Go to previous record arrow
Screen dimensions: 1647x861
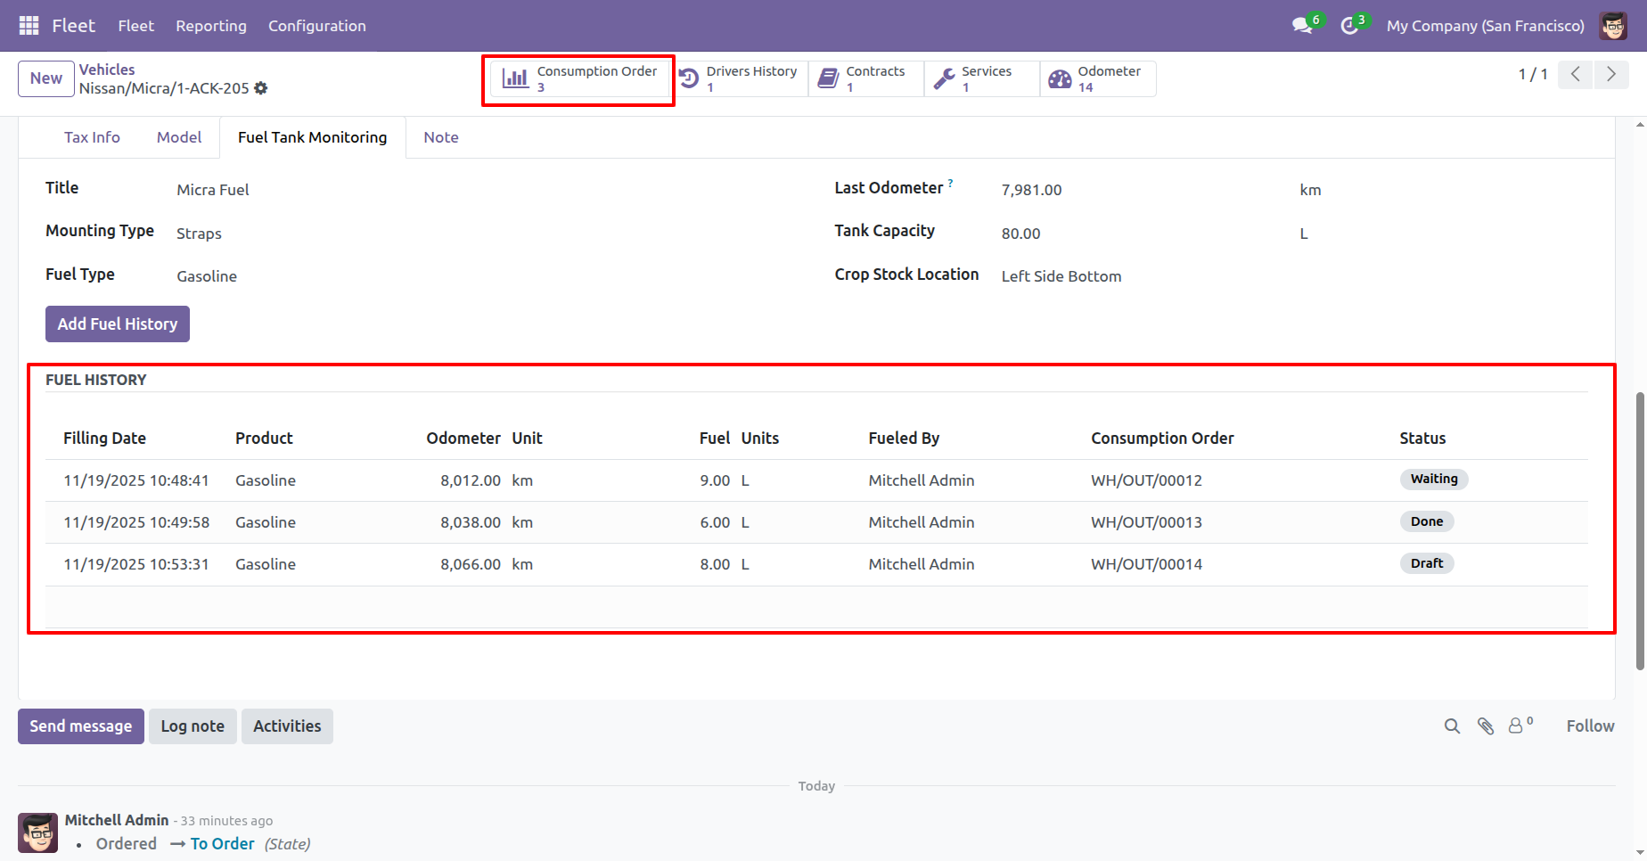1576,74
